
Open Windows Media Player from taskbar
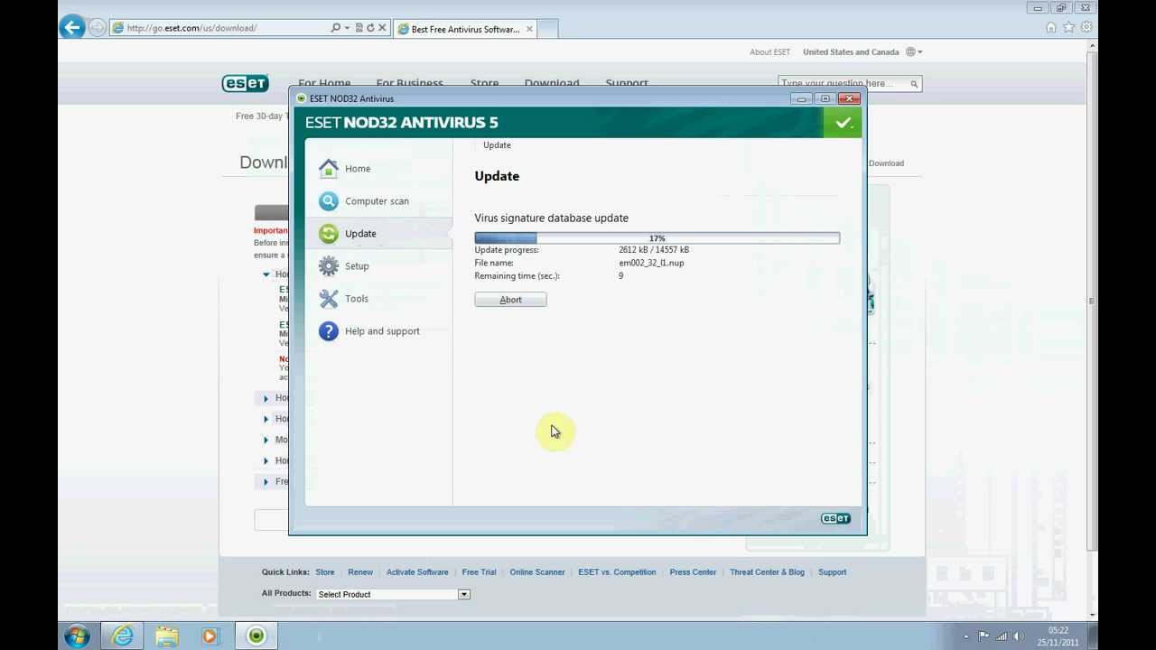[210, 636]
